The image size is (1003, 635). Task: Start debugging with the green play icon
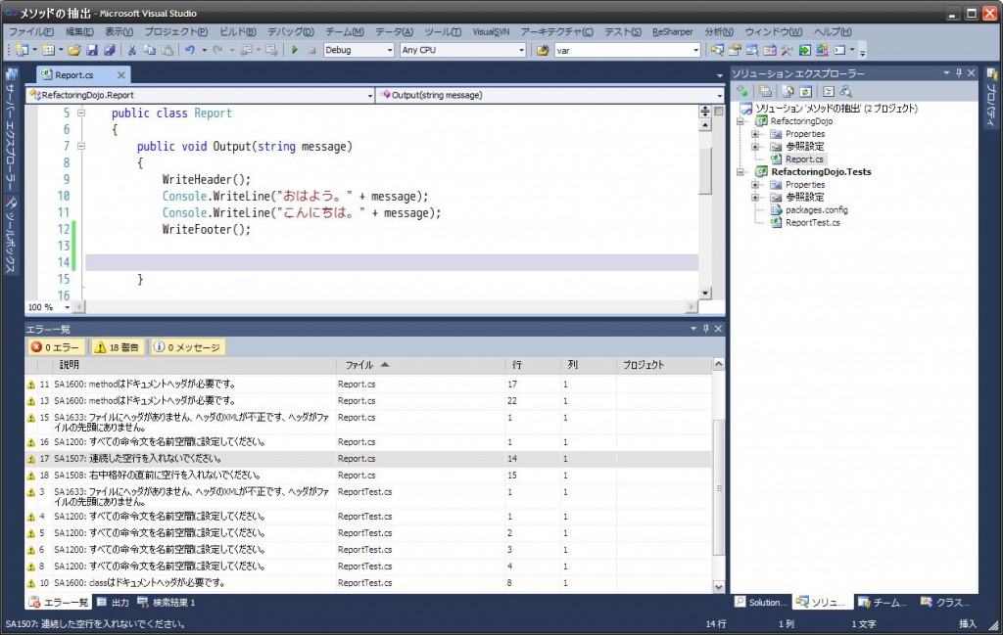click(x=294, y=50)
